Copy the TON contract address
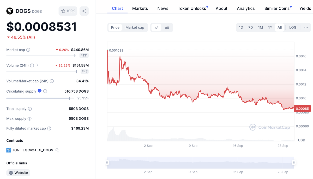This screenshot has height=179, width=313. coord(58,150)
